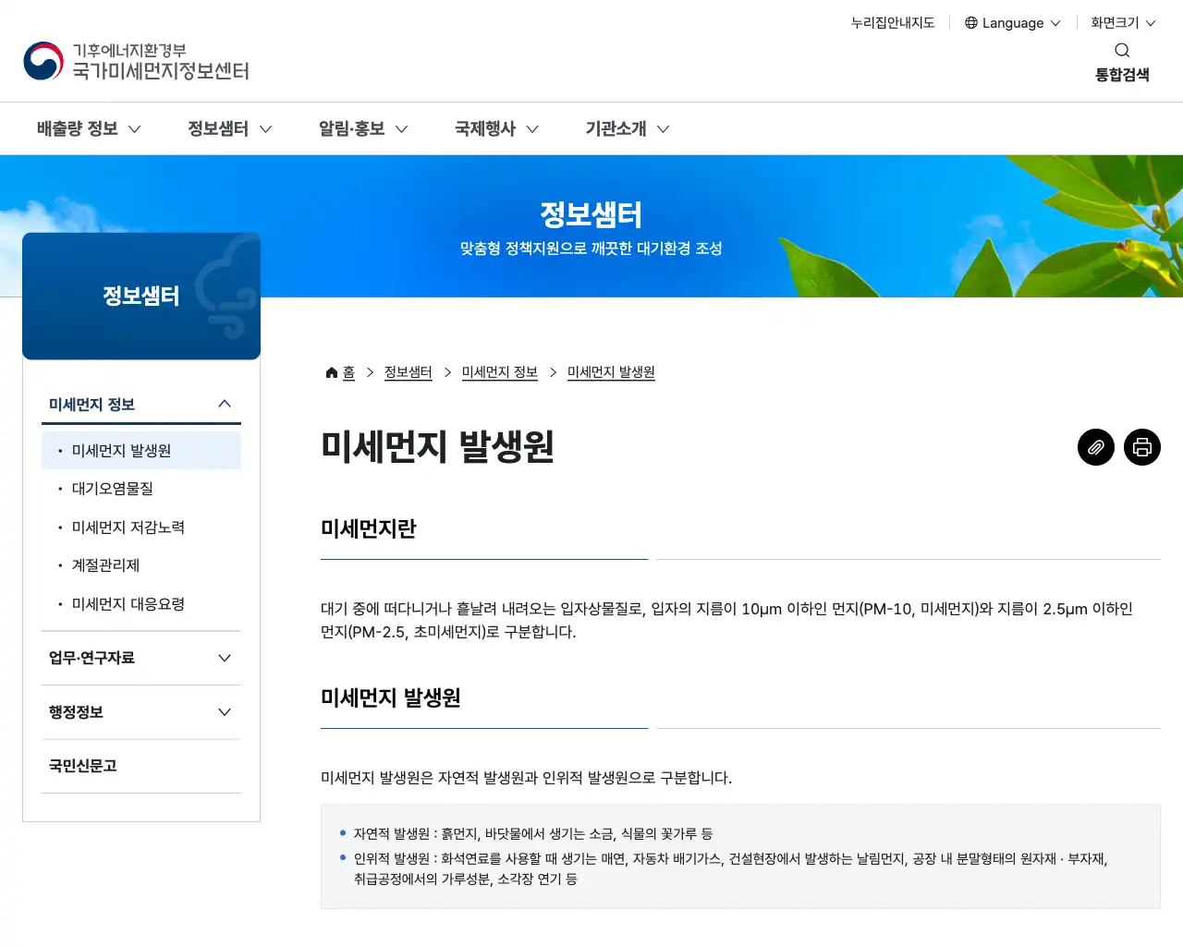1183x946 pixels.
Task: Click the globe Language icon
Action: click(x=971, y=23)
